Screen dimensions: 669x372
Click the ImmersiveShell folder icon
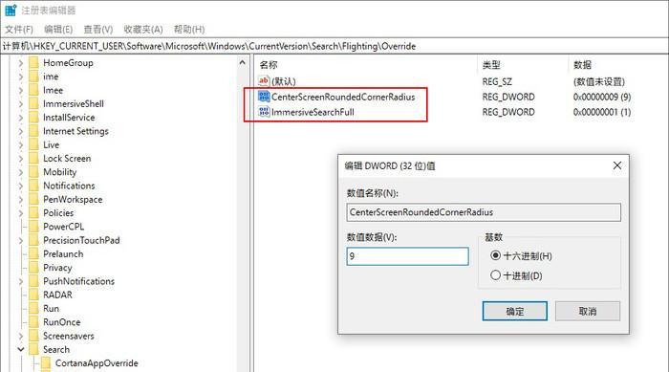click(34, 104)
